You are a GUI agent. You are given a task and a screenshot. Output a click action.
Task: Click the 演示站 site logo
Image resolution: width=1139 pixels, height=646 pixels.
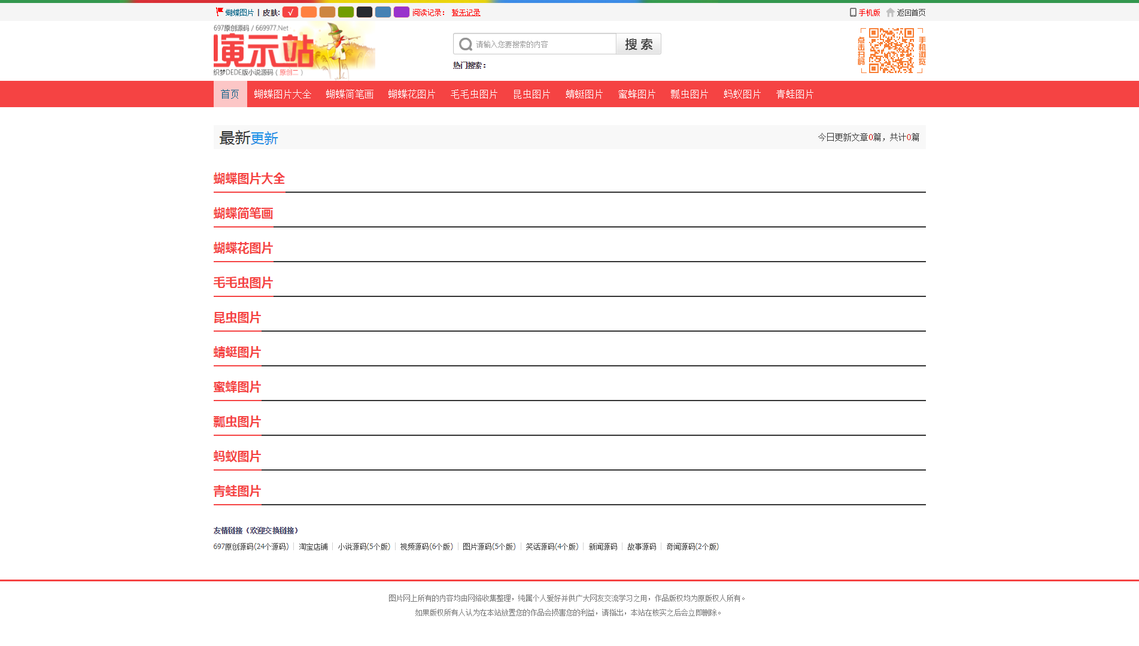pyautogui.click(x=294, y=51)
